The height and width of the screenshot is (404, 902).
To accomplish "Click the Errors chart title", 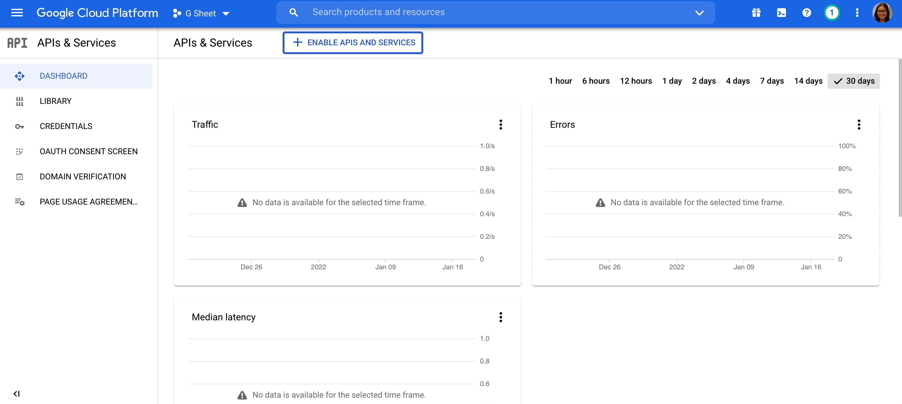I will click(562, 124).
